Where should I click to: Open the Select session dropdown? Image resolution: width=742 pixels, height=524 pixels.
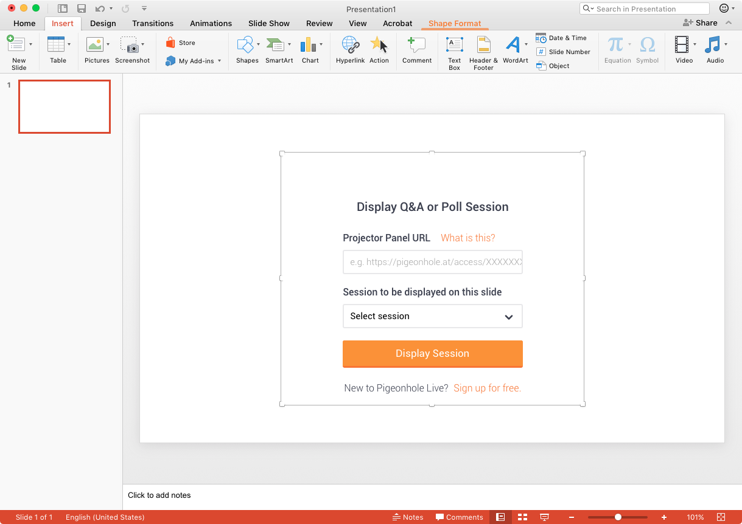click(x=433, y=316)
